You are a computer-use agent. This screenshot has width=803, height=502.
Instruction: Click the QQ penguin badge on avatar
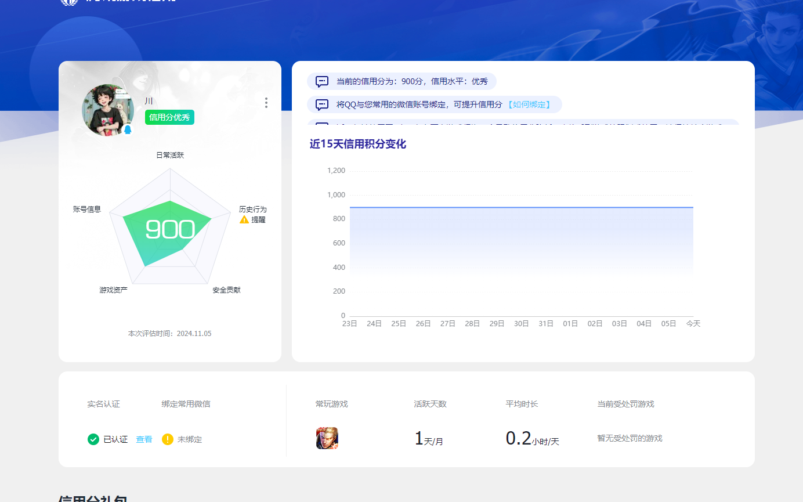point(128,129)
